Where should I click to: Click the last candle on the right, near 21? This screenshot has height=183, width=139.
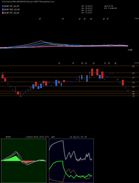point(128,90)
